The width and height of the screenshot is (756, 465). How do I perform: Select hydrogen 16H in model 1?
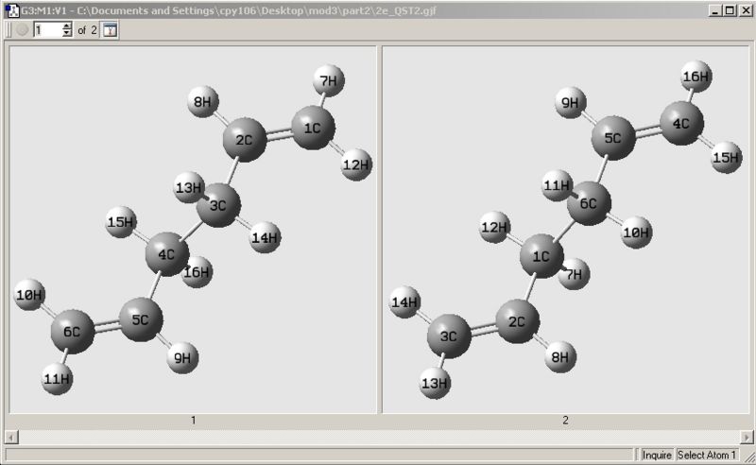click(x=198, y=272)
